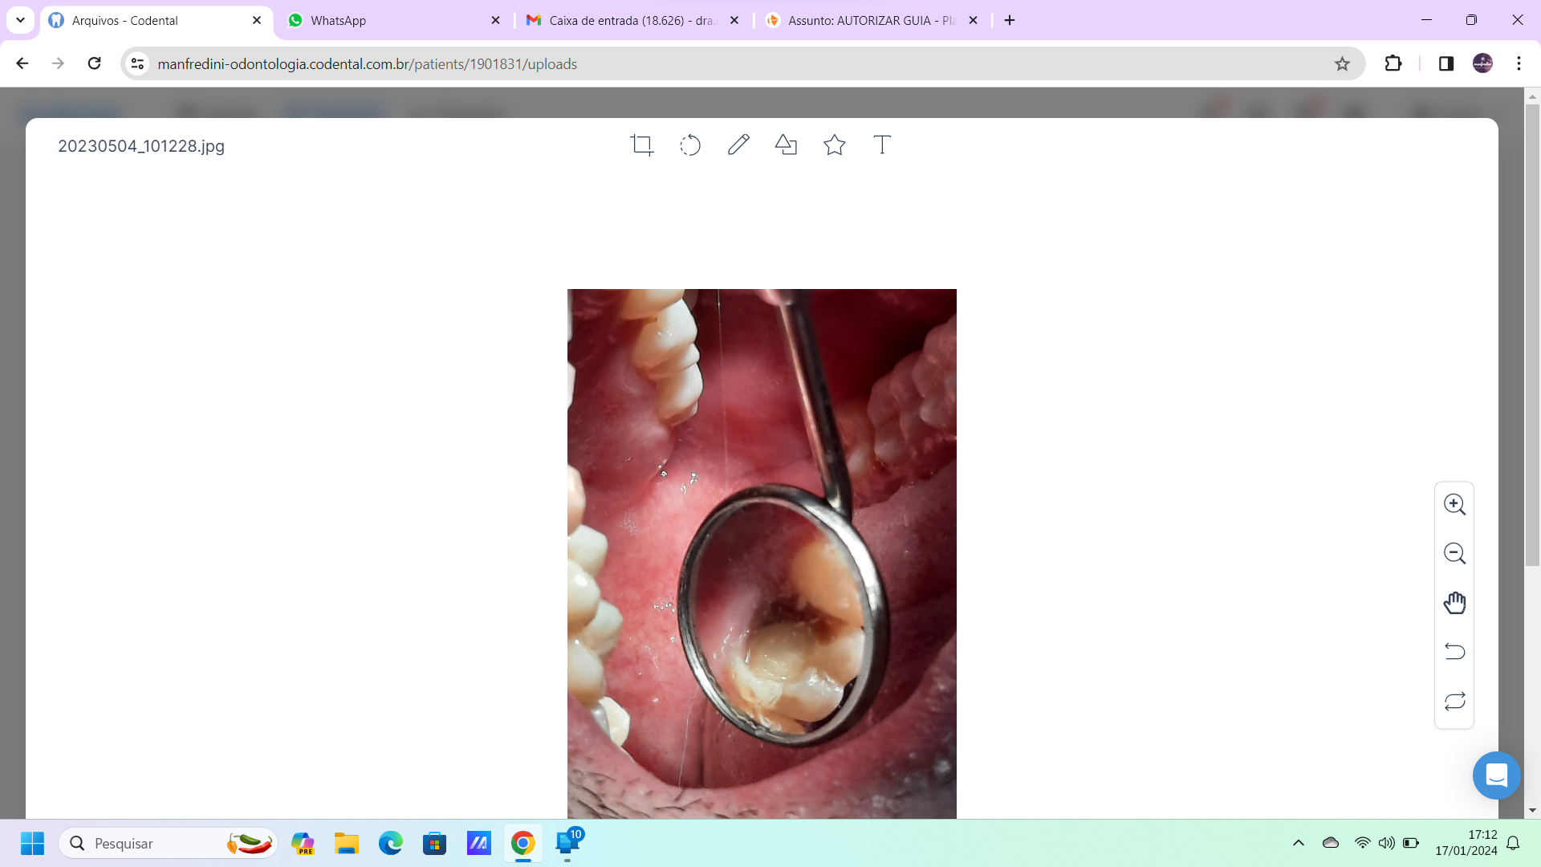Click the star annotation icon
Screen dimensions: 1541x867
point(834,144)
